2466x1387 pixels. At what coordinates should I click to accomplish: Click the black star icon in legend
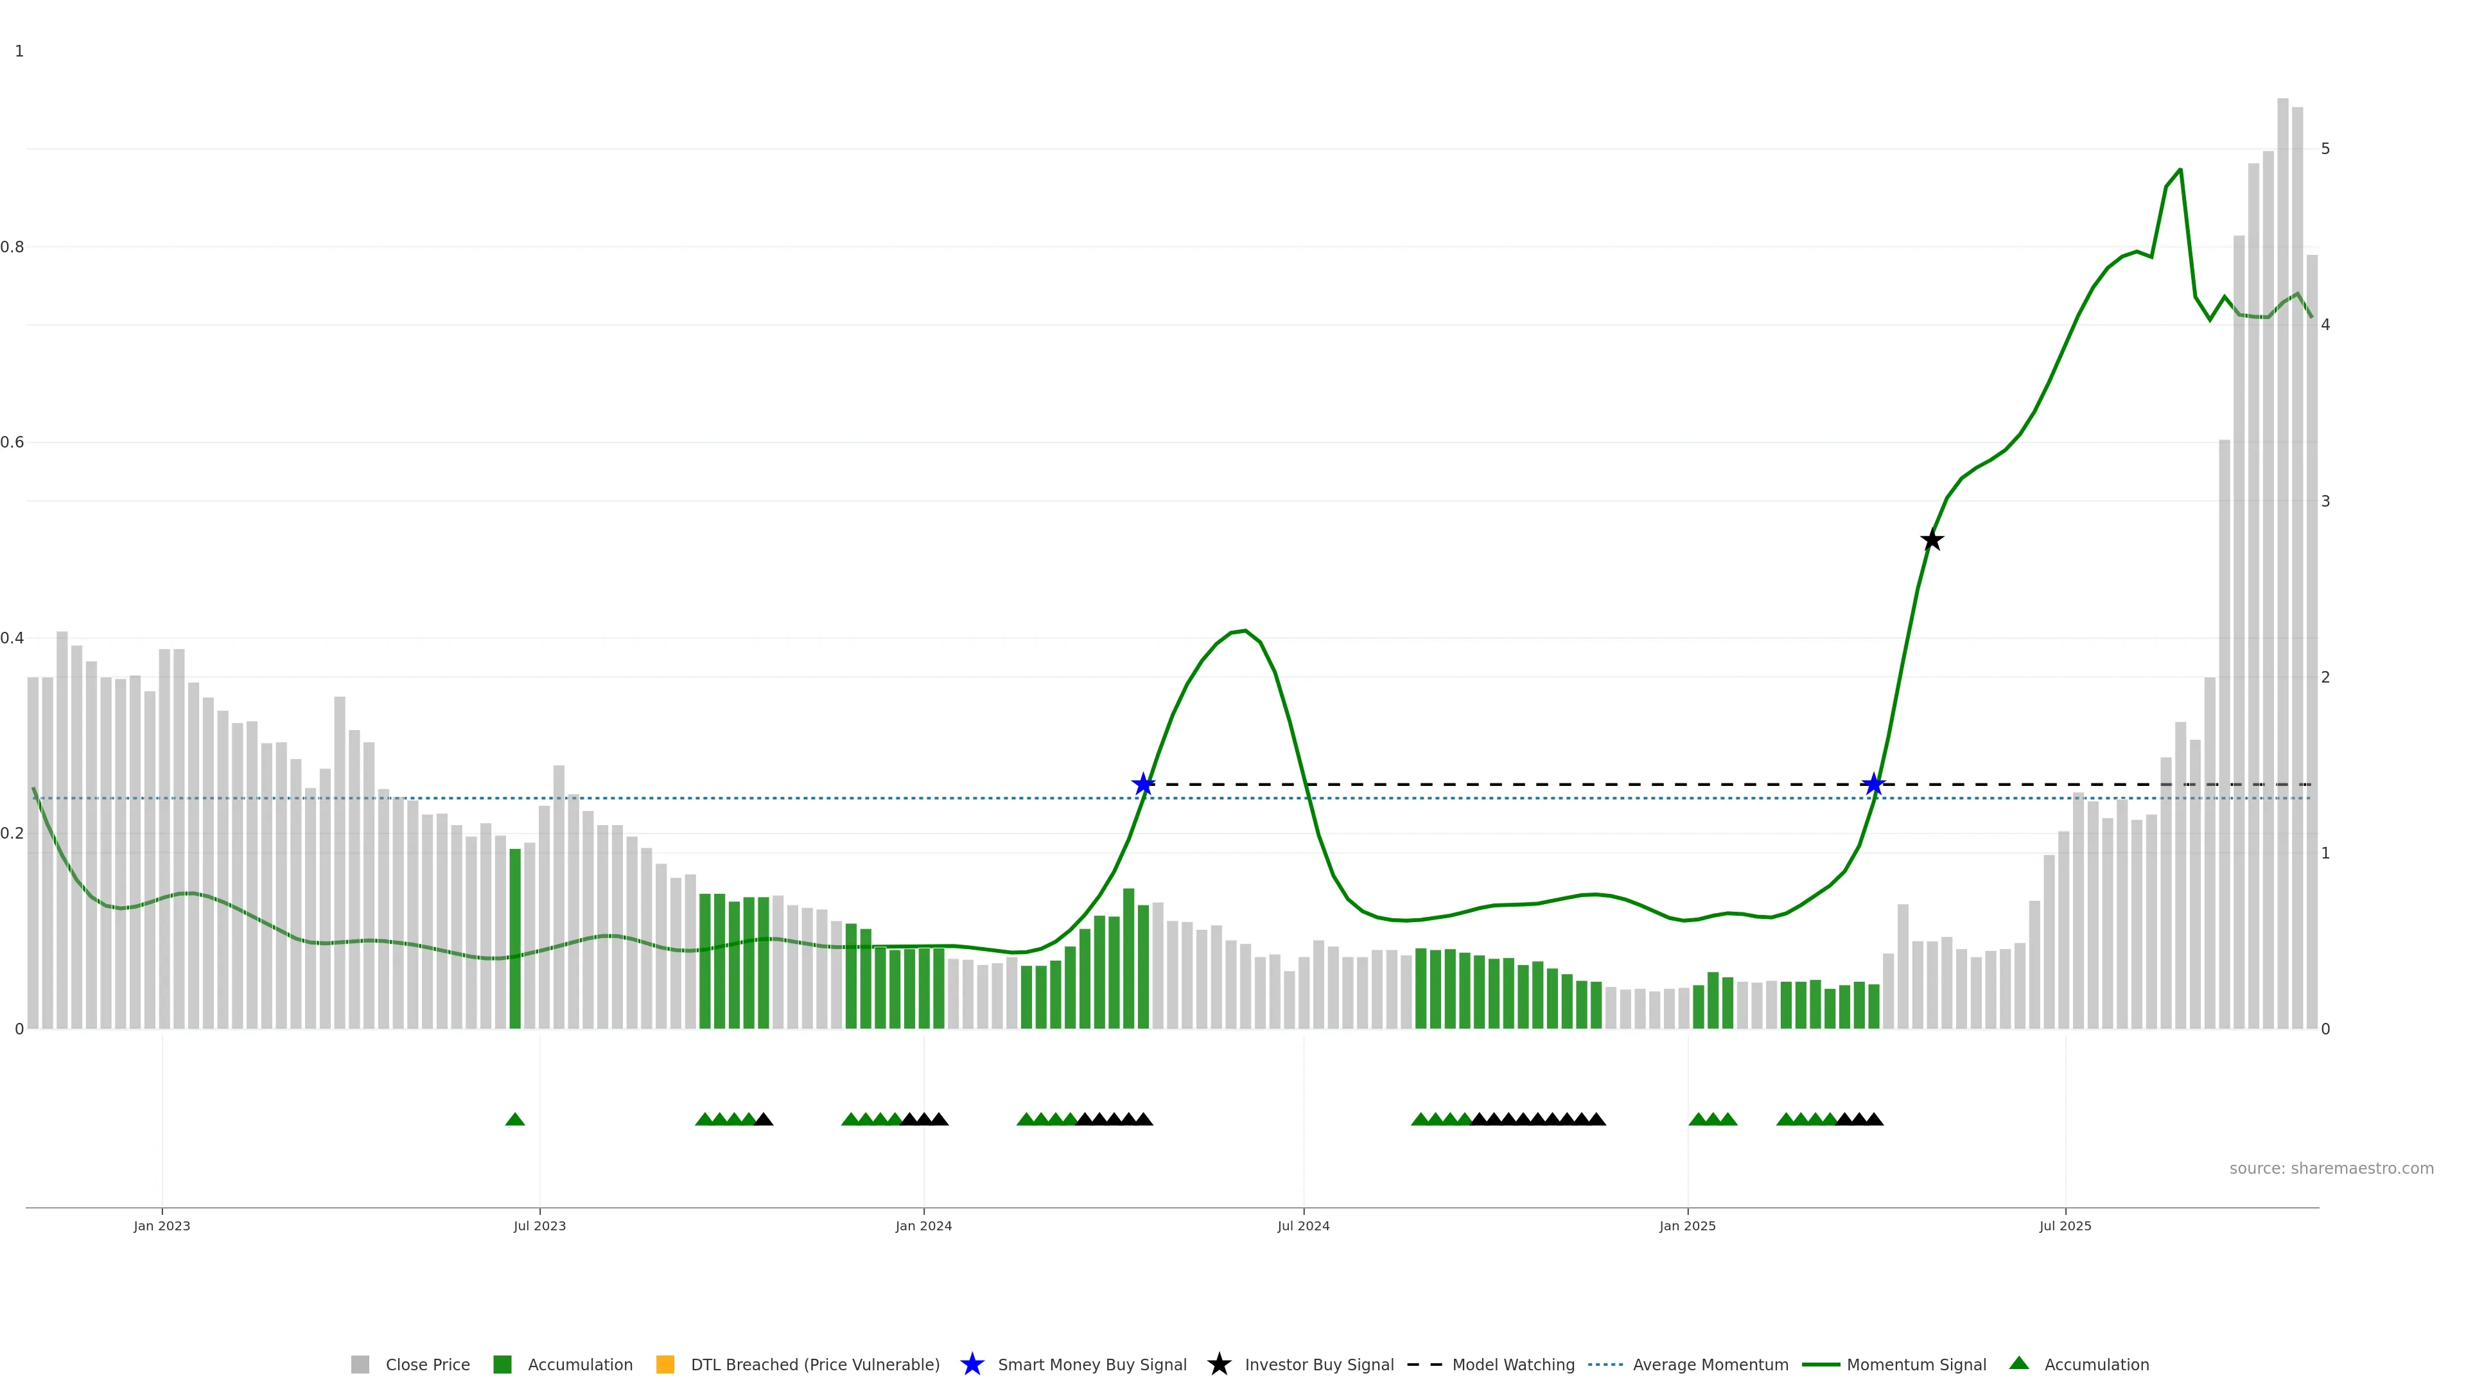(x=1219, y=1364)
